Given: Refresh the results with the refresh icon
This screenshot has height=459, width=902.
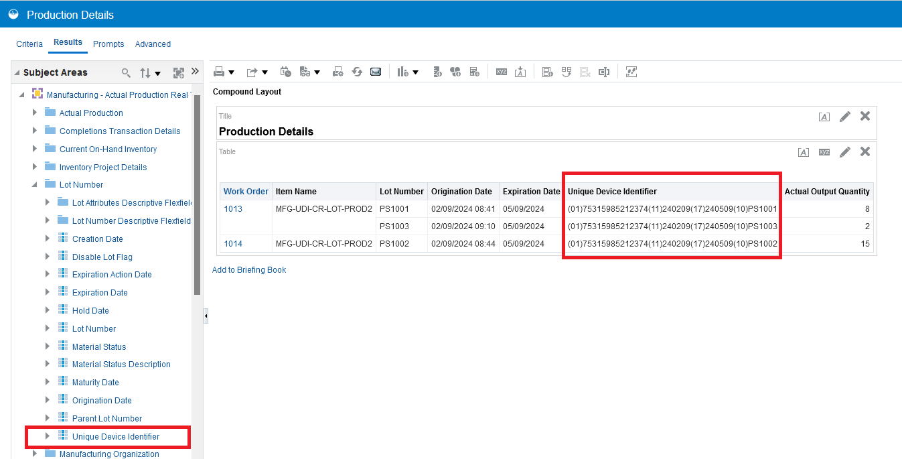Looking at the screenshot, I should pyautogui.click(x=357, y=71).
